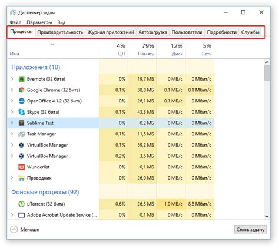The width and height of the screenshot is (279, 248).
Task: Click the Снять задачу button
Action: pyautogui.click(x=250, y=229)
